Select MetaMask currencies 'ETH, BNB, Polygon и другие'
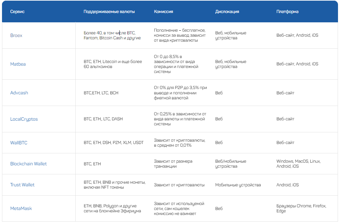The width and height of the screenshot is (340, 223). click(110, 206)
